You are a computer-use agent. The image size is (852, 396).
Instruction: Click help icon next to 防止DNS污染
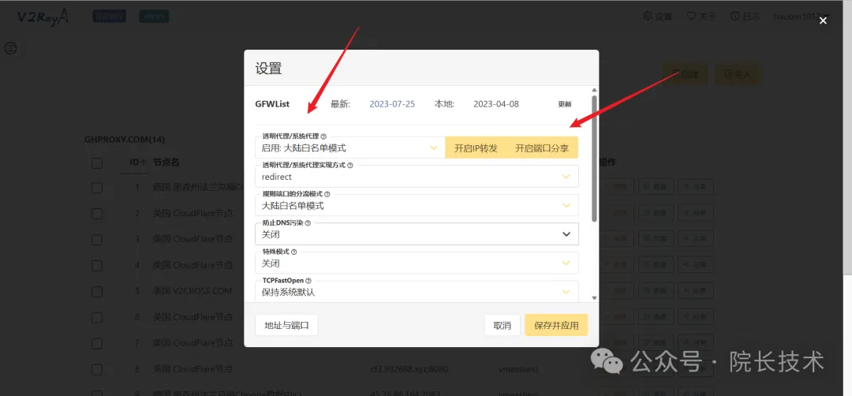pos(308,223)
